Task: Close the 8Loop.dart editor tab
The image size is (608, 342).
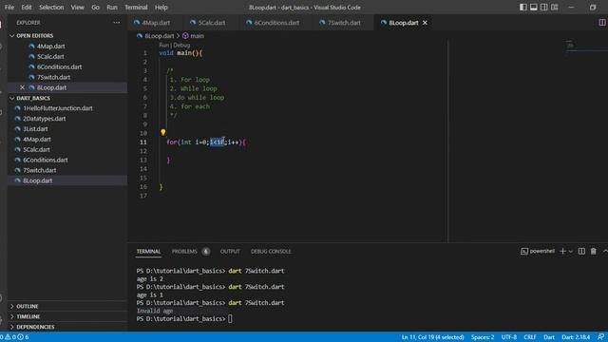Action: [425, 23]
